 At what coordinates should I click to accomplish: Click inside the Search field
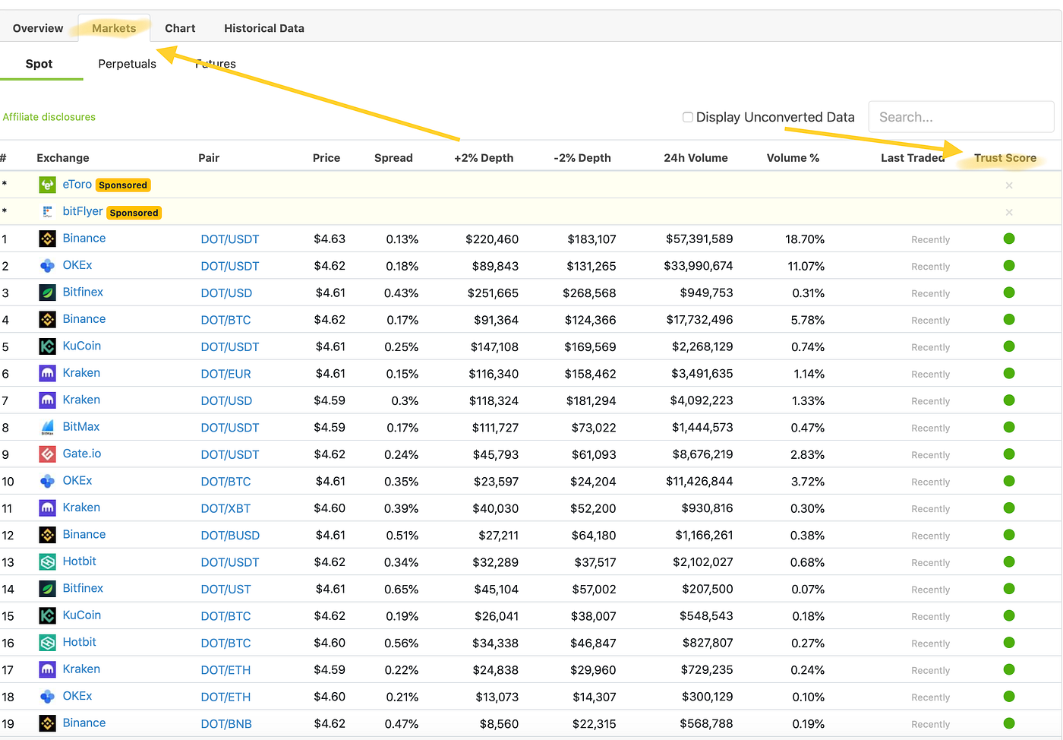[960, 117]
